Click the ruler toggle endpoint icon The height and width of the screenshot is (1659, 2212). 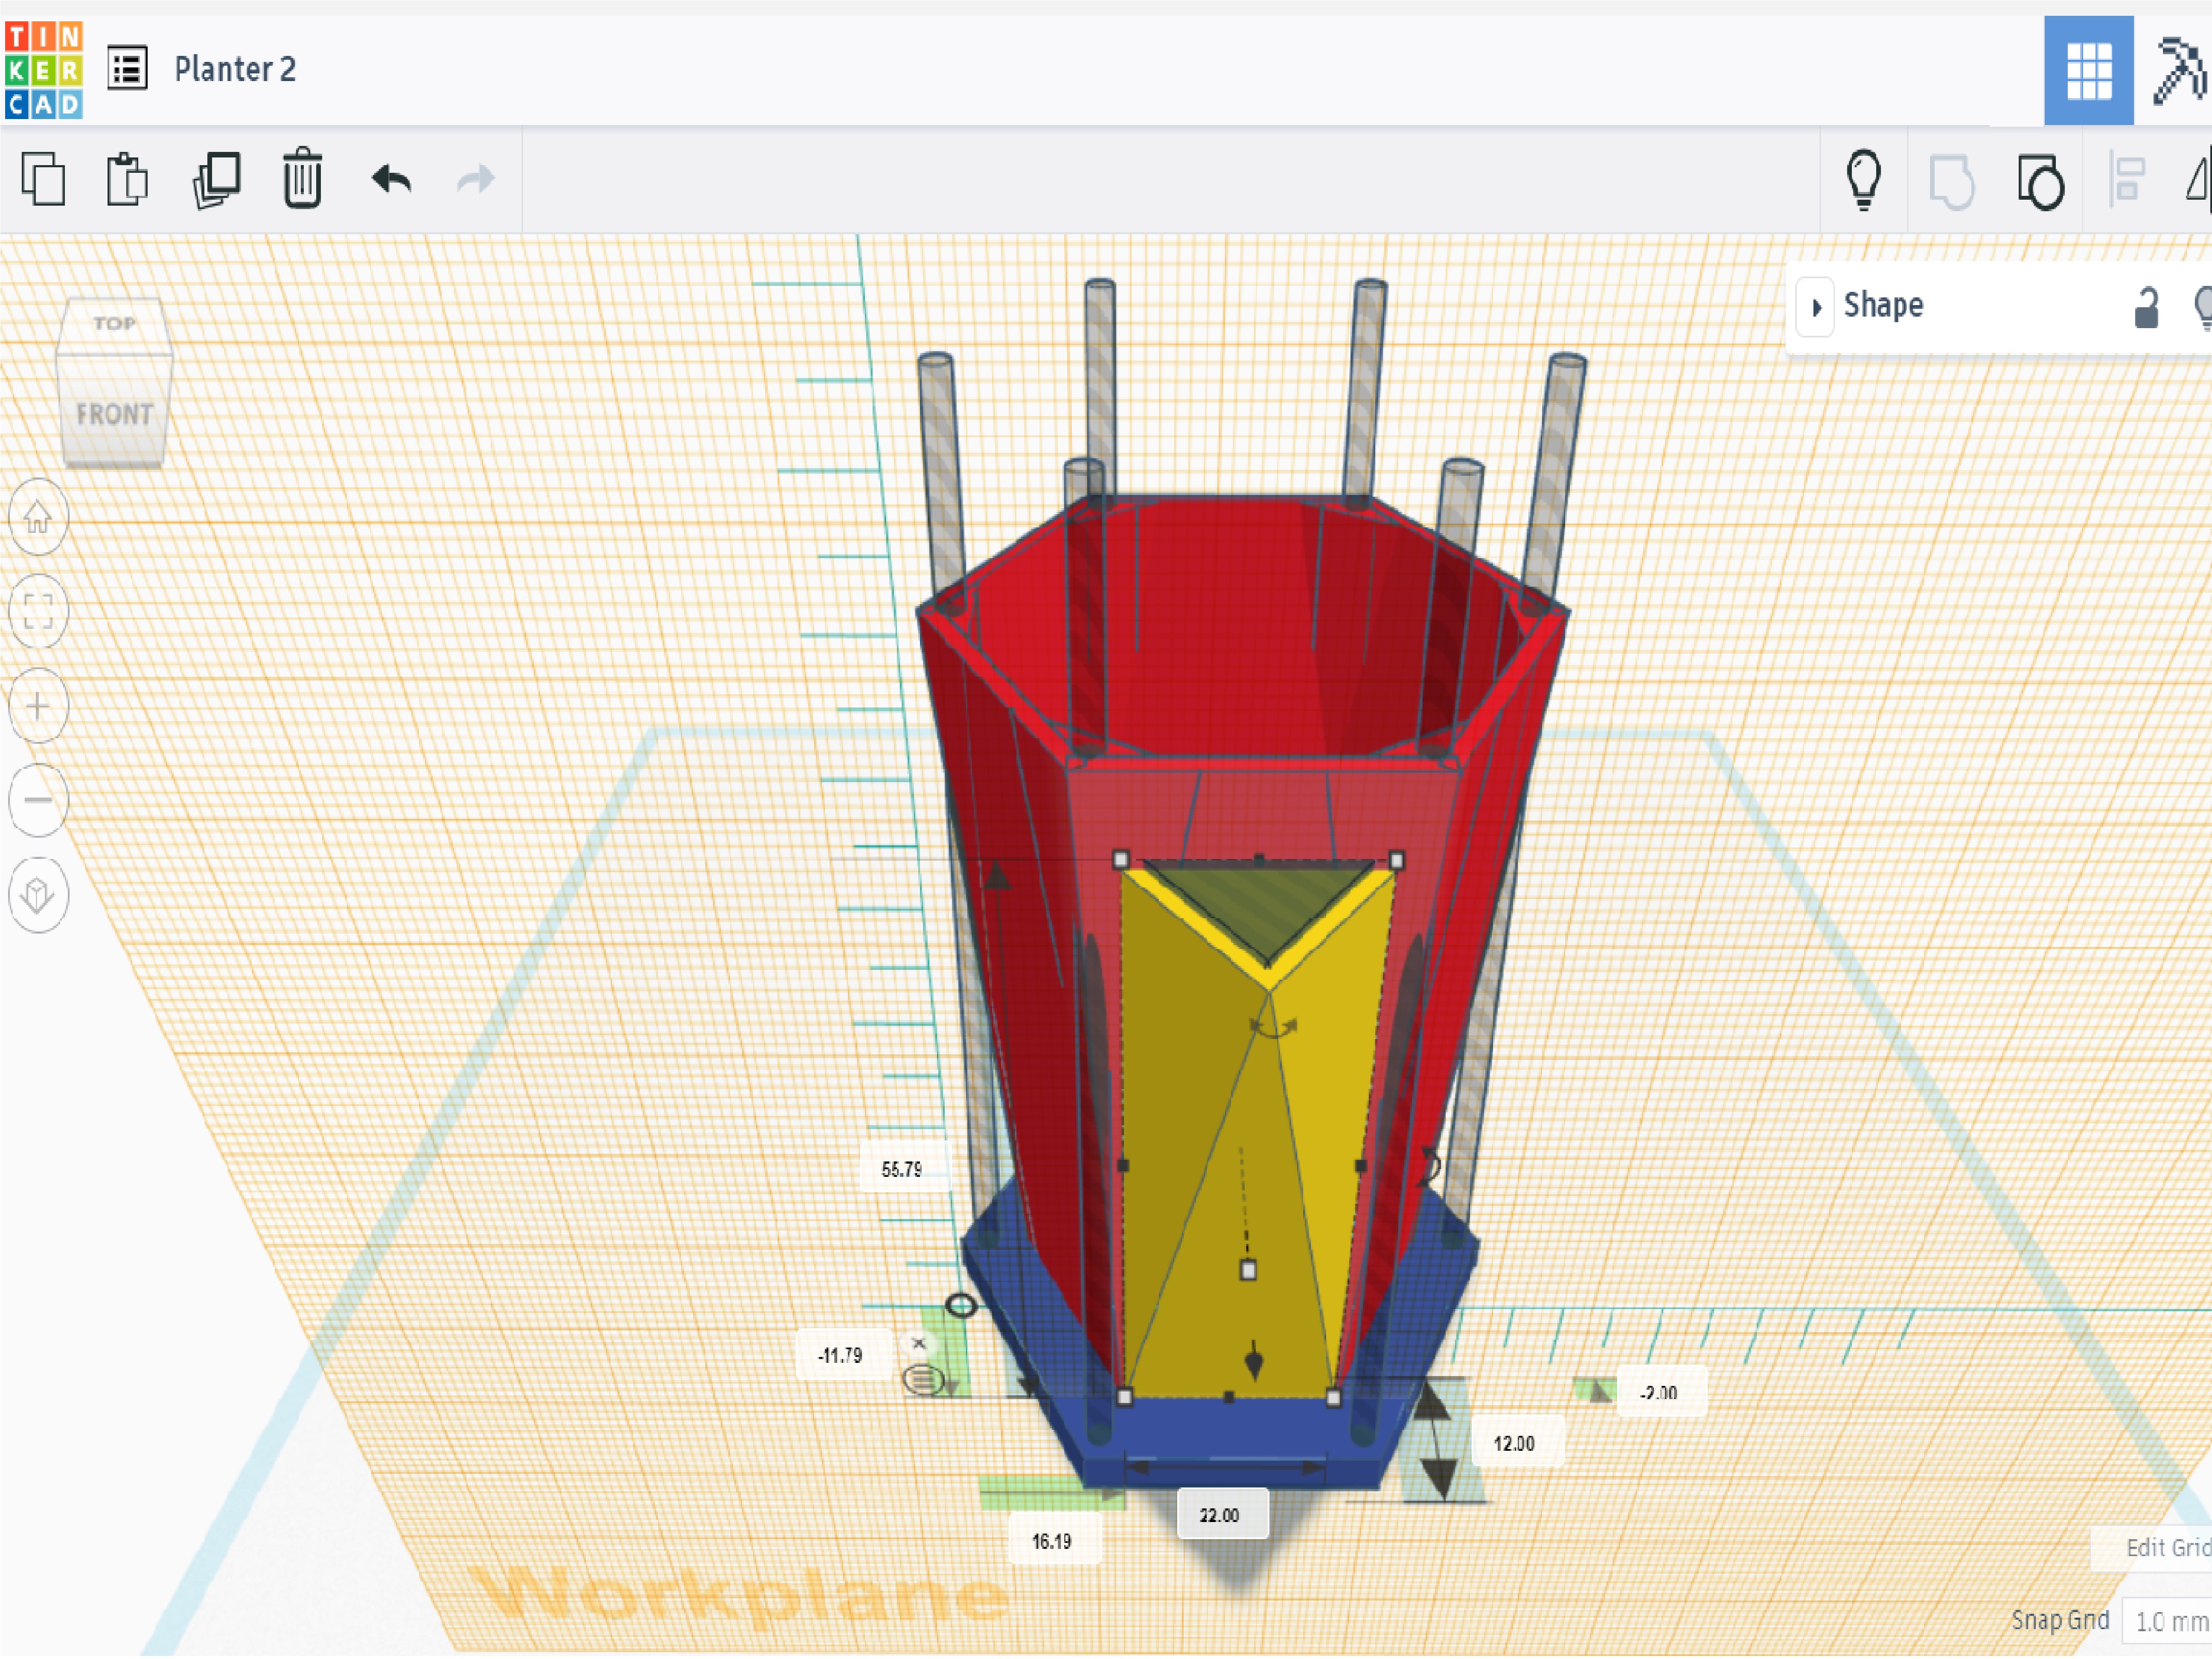(x=923, y=1380)
